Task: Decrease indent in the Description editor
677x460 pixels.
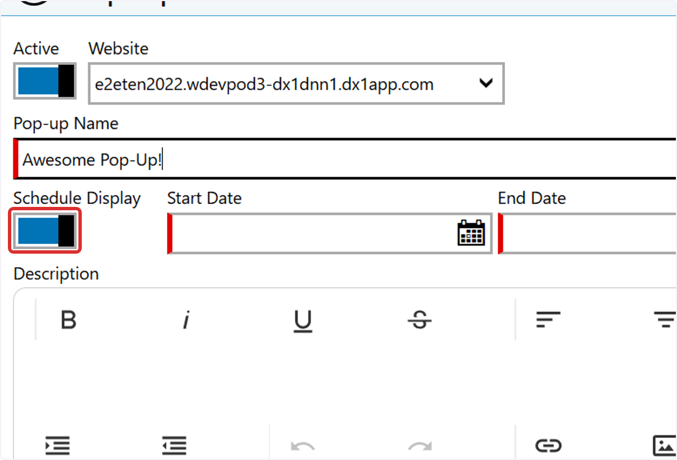Action: pyautogui.click(x=174, y=445)
